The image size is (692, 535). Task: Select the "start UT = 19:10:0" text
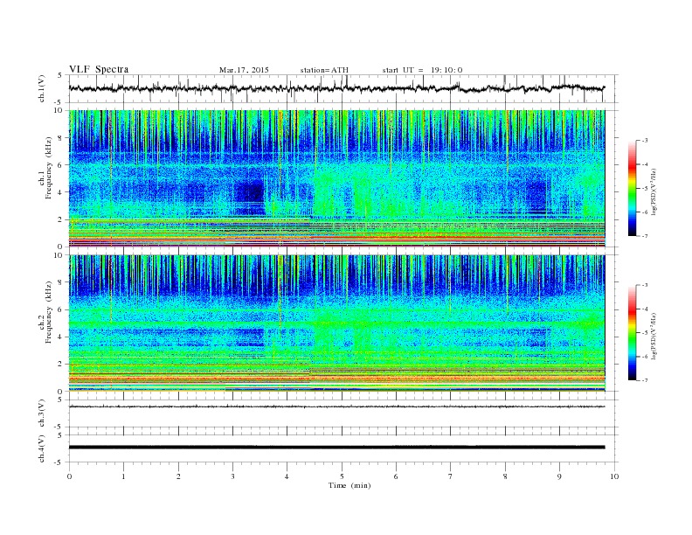coord(422,70)
